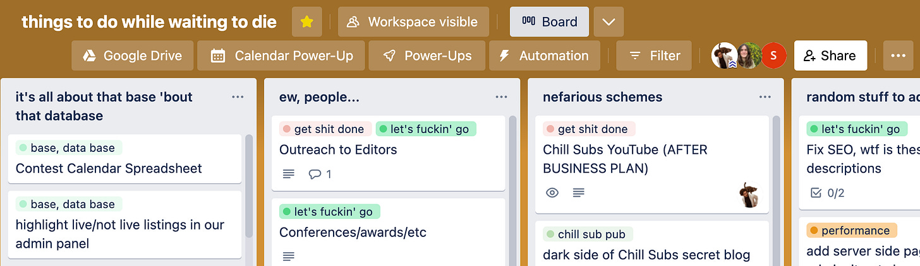Image resolution: width=920 pixels, height=266 pixels.
Task: Open the "highlight live/not live listings" card
Action: 125,224
